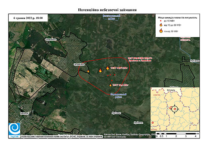
Task: Click the title Потенційно небезпечні займання
Action: pyautogui.click(x=107, y=10)
